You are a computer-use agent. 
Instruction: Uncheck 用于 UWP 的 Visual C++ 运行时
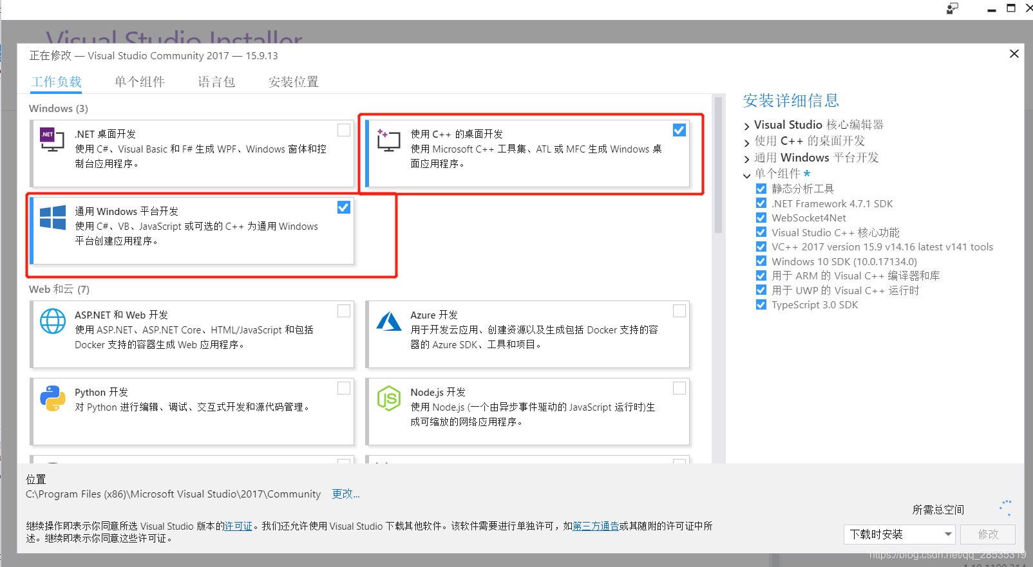(x=761, y=290)
